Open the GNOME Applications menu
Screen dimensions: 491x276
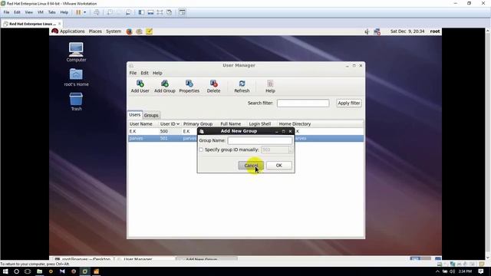(x=72, y=31)
